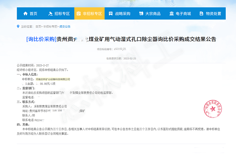The height and width of the screenshot is (161, 236).
Task: Click the 非招标专区 breadcrumb link
Action: [50, 27]
